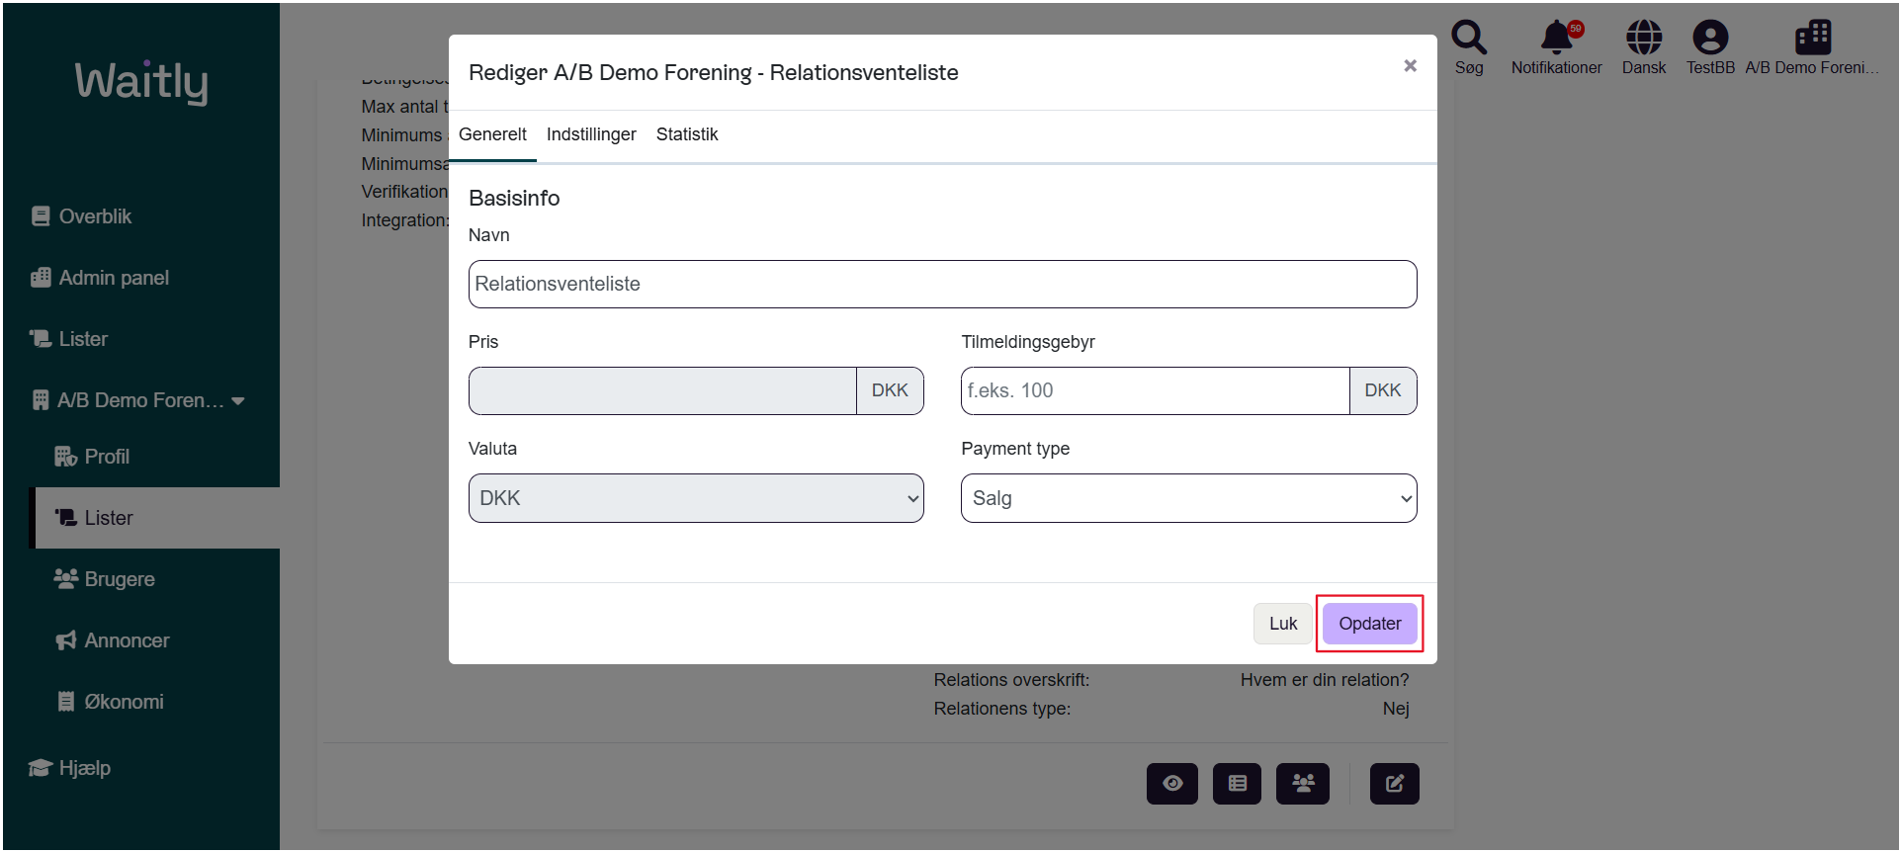Open Økonomi in sidebar
Screen dimensions: 1901x852
tap(110, 702)
